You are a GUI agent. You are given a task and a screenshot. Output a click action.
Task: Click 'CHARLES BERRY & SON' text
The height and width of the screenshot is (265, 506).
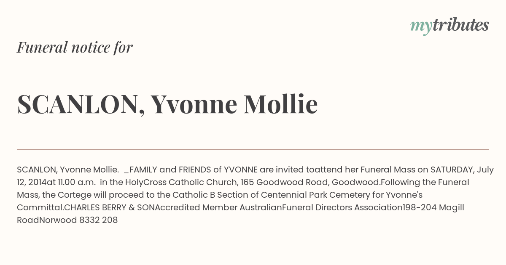110,208
